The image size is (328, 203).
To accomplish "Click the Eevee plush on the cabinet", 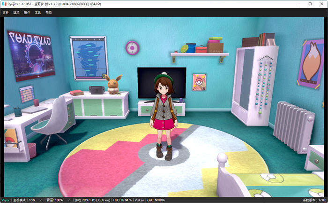I will tap(113, 85).
